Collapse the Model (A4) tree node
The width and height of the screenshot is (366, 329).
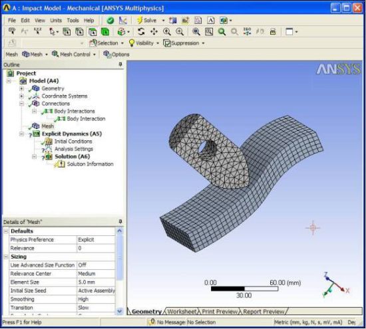point(9,81)
